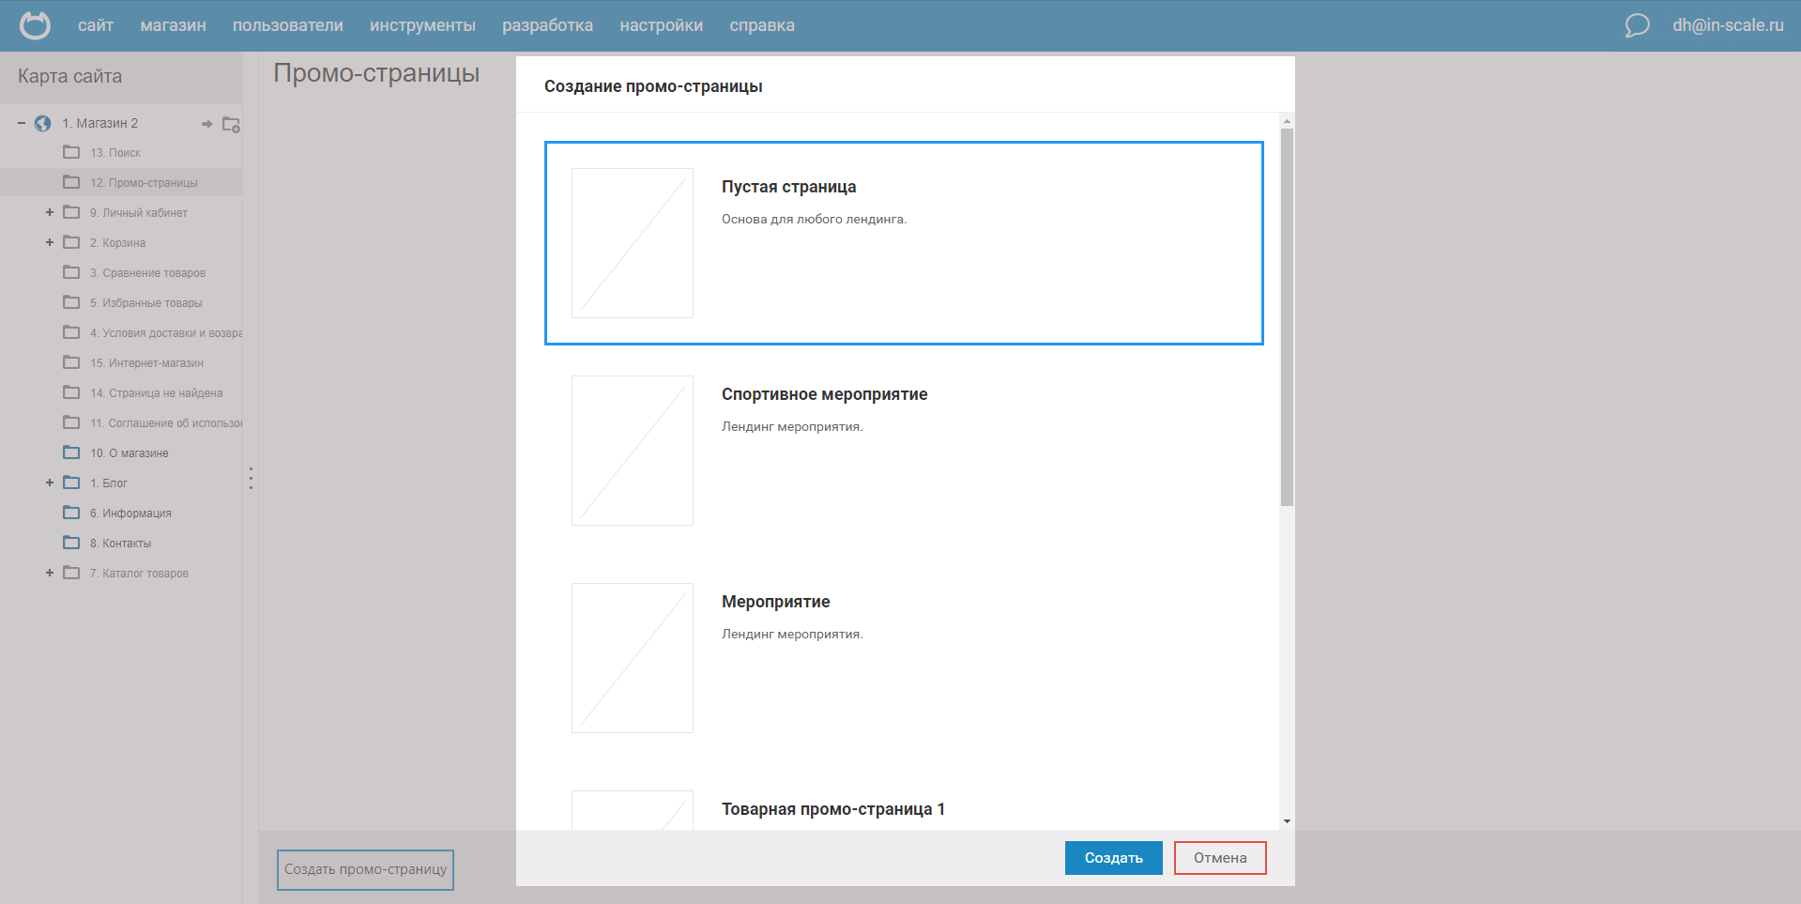The height and width of the screenshot is (904, 1801).
Task: Click folder icon of 6. Информация
Action: click(x=71, y=513)
